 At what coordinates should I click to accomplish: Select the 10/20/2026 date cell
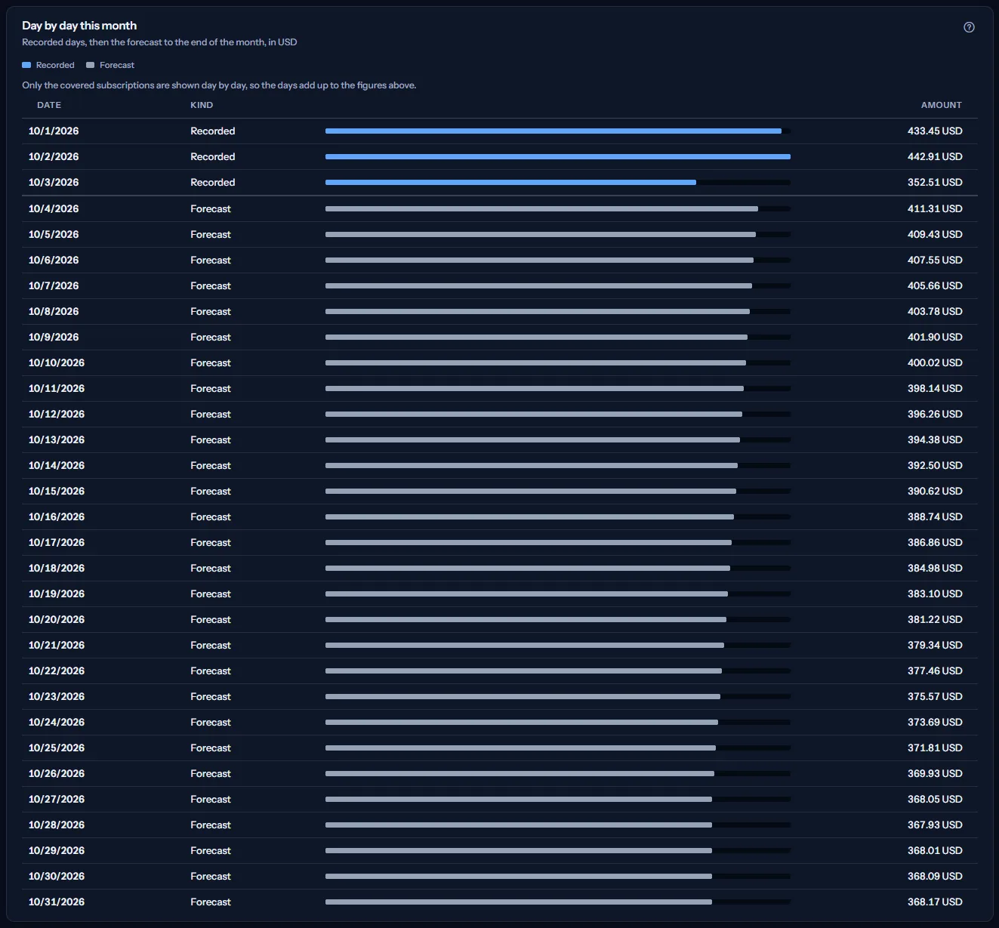tap(57, 619)
